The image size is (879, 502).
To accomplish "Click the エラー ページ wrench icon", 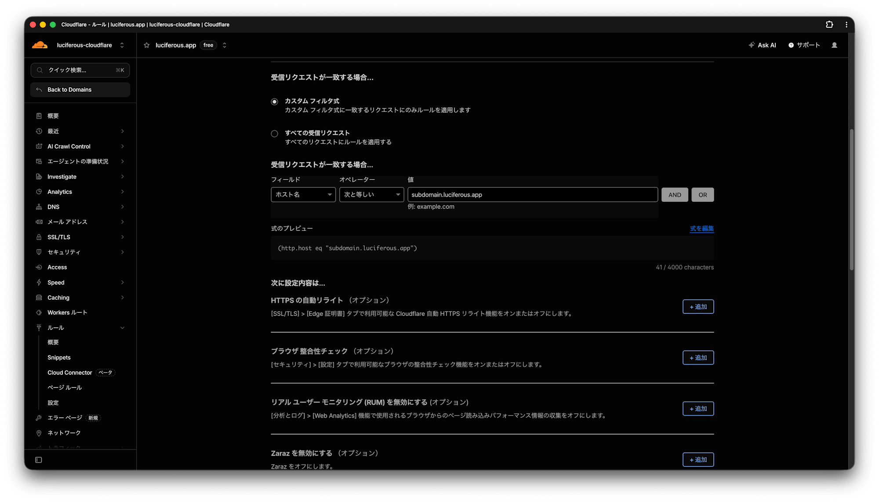I will coord(39,418).
